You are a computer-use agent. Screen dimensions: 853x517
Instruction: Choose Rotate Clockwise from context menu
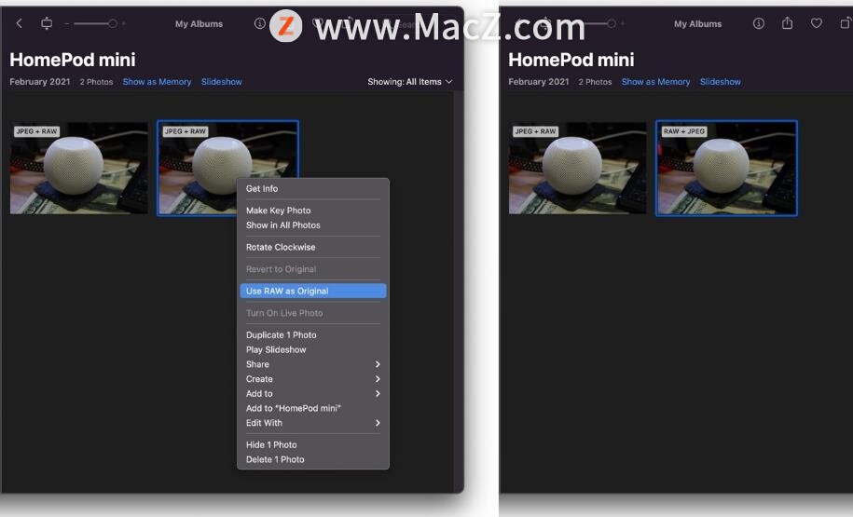(313, 247)
